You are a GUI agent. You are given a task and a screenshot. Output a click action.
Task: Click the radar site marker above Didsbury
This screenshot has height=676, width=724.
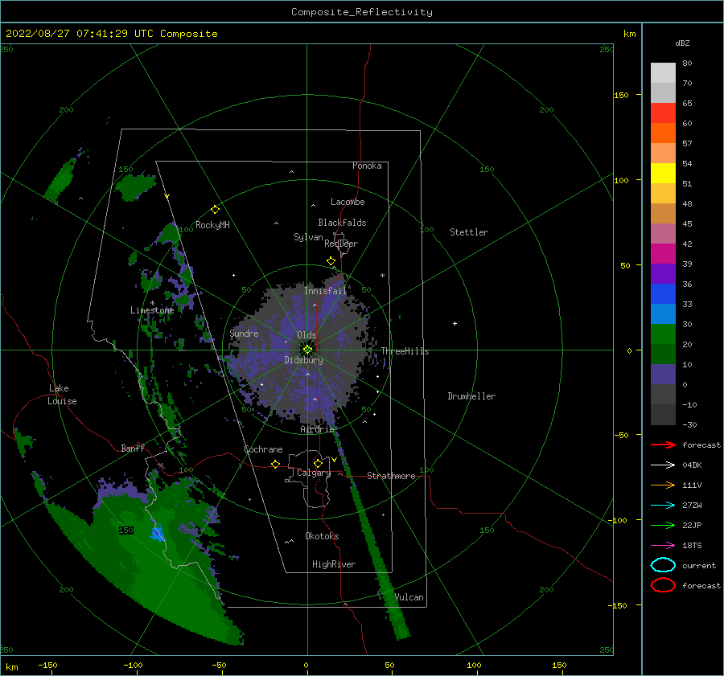pos(307,350)
